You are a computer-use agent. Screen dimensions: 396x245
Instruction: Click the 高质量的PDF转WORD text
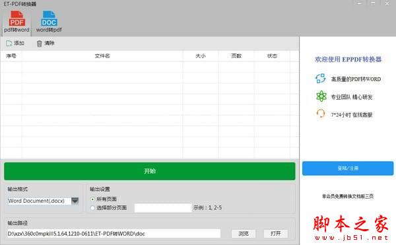point(356,79)
